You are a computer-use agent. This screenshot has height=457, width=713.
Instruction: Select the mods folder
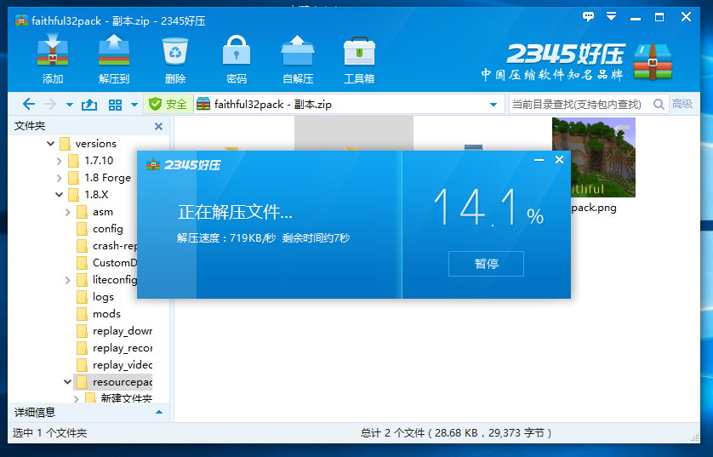[99, 314]
